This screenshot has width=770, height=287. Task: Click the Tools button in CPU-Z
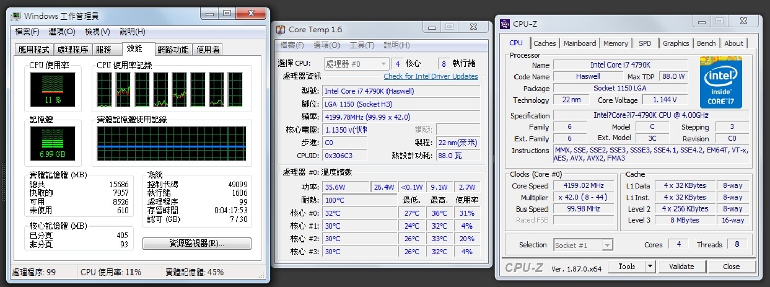626,267
